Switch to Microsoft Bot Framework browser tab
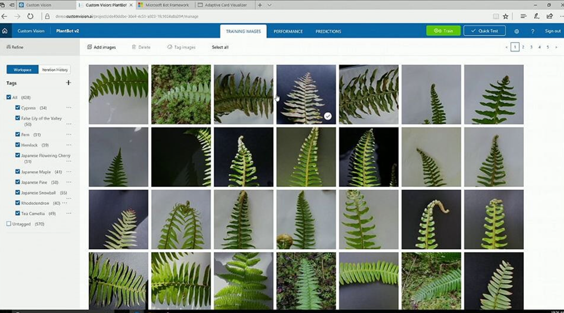This screenshot has width=564, height=313. [164, 5]
